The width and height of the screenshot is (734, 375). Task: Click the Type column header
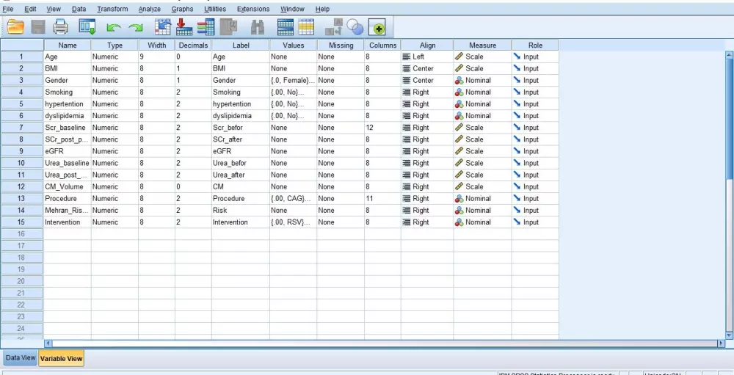click(x=115, y=45)
